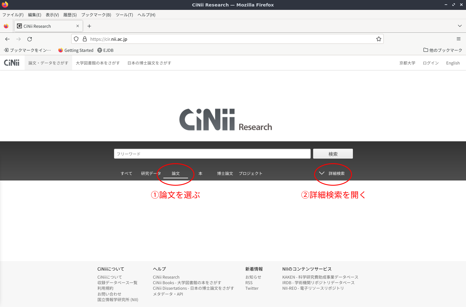
Task: Open the CiNii Research help link
Action: 166,277
